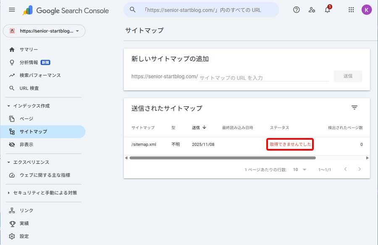This screenshot has width=378, height=245.
Task: Open the property selector for senior-startblog.com
Action: (44, 31)
